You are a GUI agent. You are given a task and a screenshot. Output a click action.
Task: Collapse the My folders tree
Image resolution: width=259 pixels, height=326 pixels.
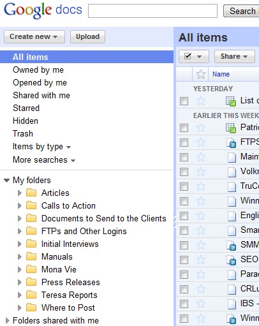coord(7,181)
